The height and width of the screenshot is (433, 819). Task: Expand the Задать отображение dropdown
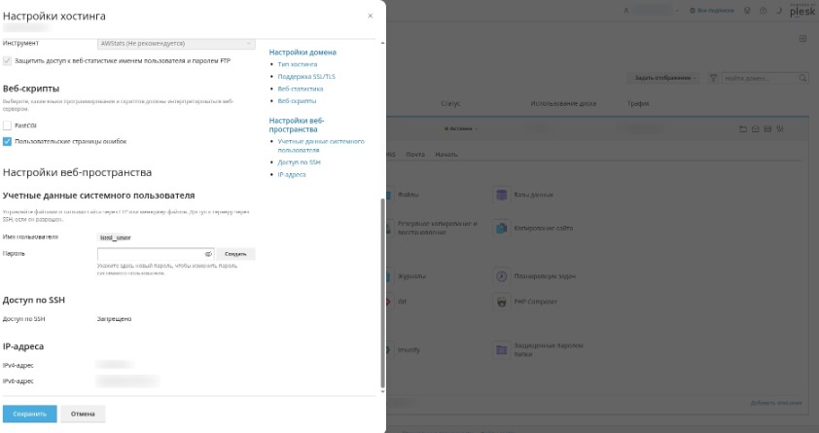coord(663,78)
